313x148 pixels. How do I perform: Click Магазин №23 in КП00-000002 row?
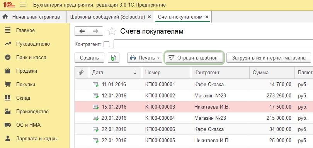click(210, 96)
